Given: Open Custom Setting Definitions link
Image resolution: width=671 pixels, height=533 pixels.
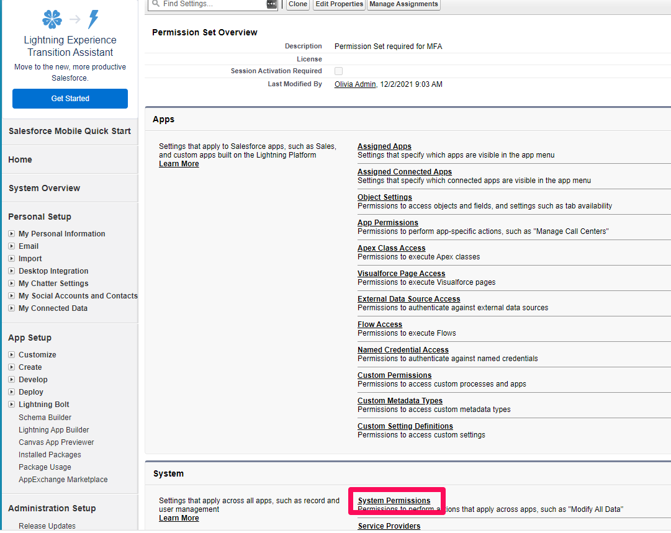Looking at the screenshot, I should [405, 426].
